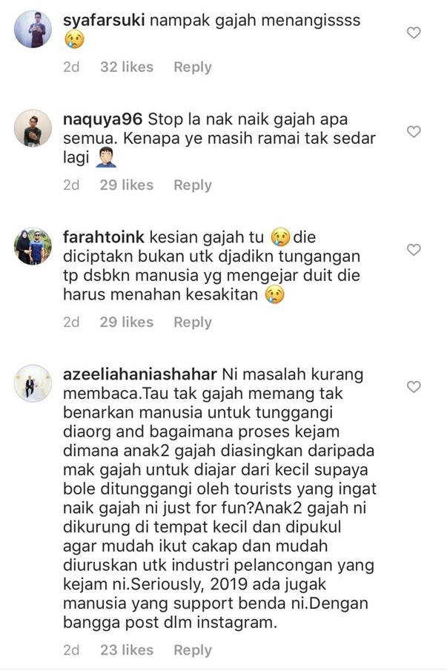The height and width of the screenshot is (671, 447).
Task: Visit farahtoink's profile via username
Action: (104, 237)
